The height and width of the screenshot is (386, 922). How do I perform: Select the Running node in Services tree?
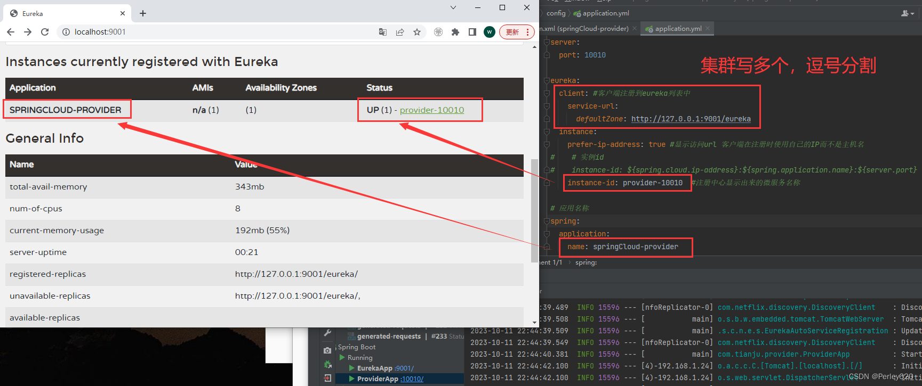(x=360, y=358)
